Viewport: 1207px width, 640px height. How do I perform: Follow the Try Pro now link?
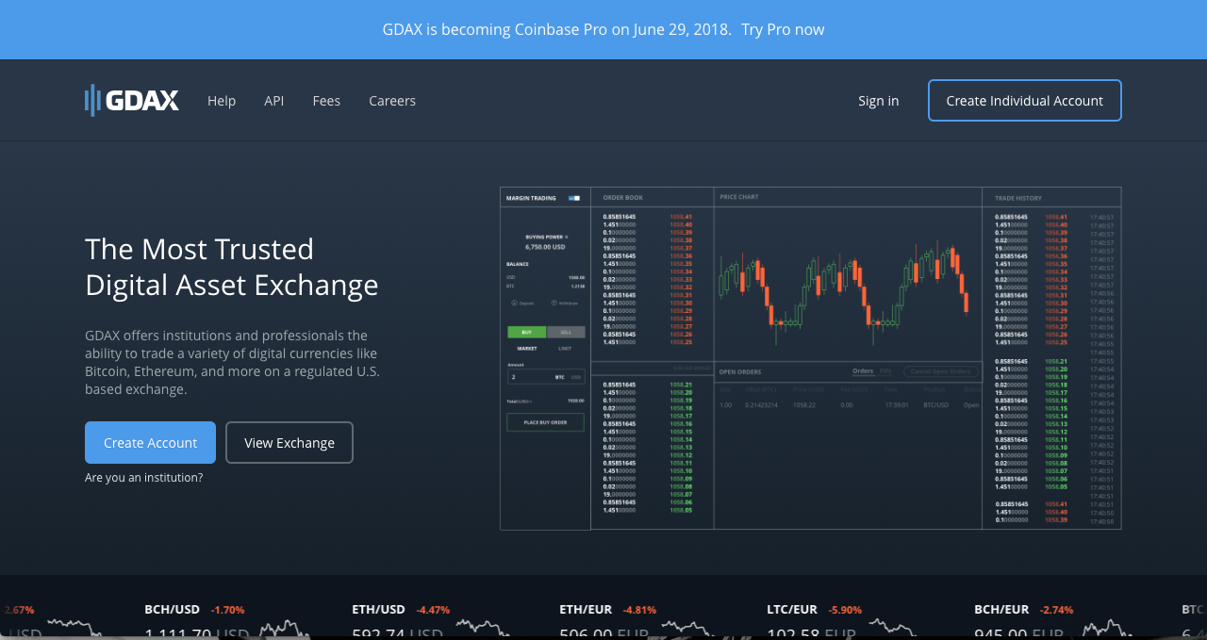click(783, 29)
